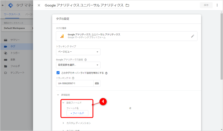
Task: Click the テンプレート outline tag icon
Action: (5, 73)
